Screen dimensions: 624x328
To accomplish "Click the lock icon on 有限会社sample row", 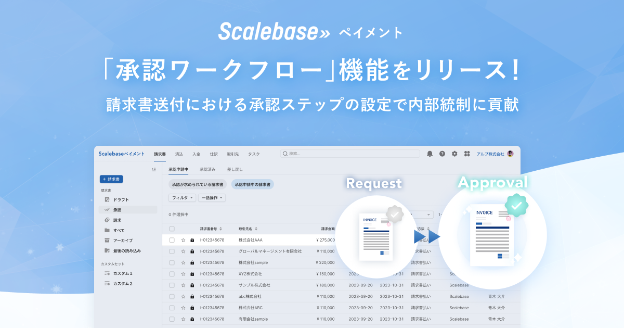I will [x=192, y=319].
